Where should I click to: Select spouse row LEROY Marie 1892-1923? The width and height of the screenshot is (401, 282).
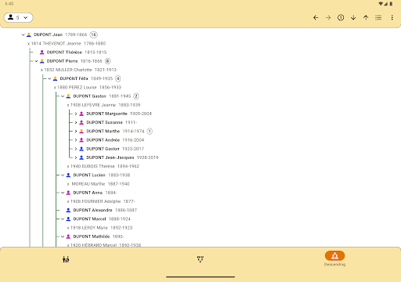[x=99, y=228]
